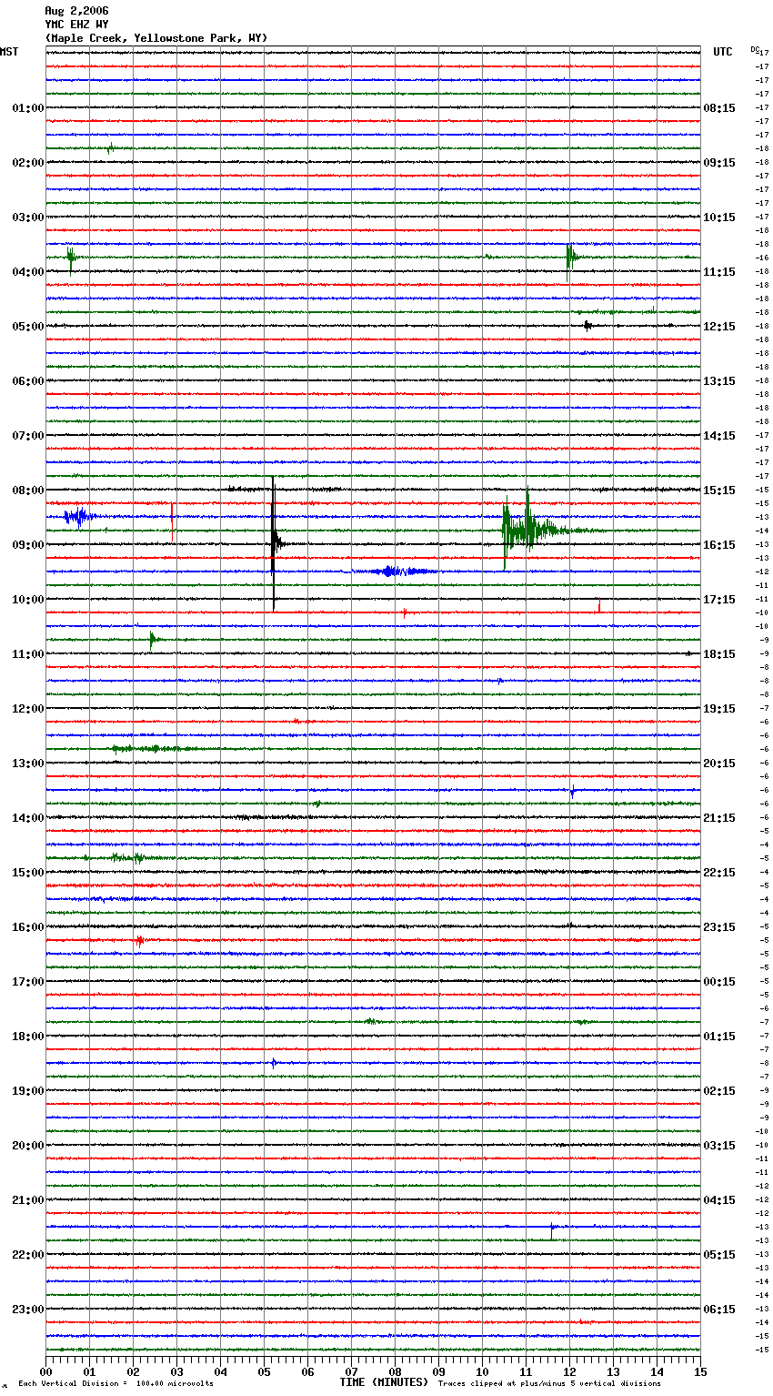Click the "10" minute tick label
773x1396 pixels.
click(482, 1371)
